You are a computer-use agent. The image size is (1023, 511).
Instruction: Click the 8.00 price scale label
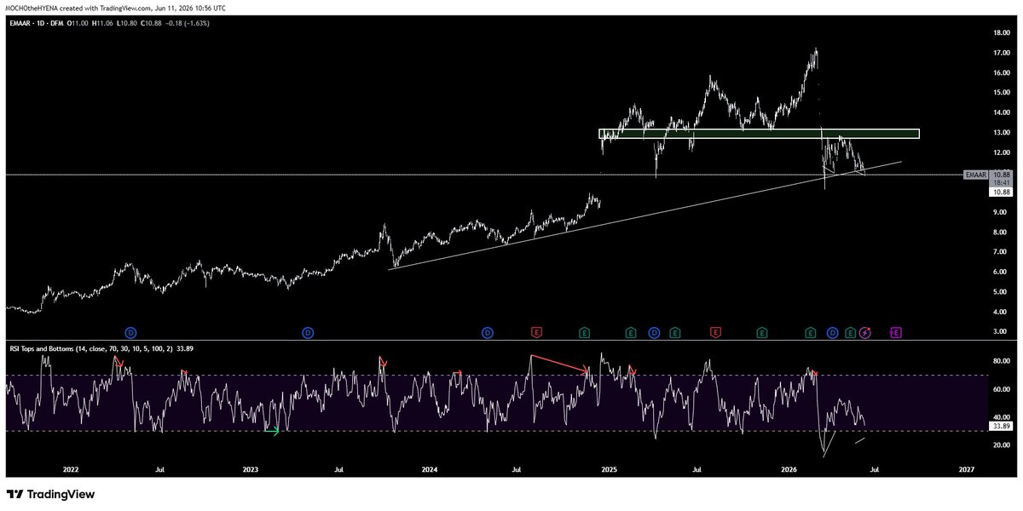(1003, 233)
